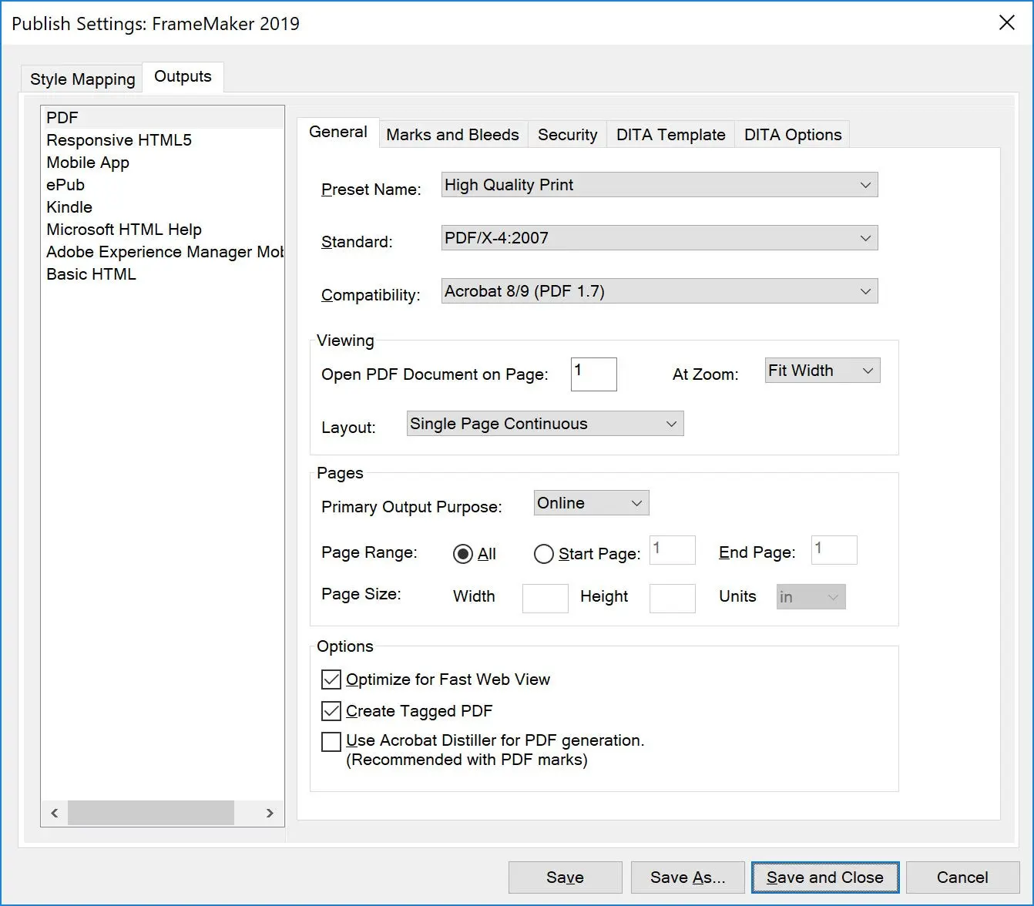This screenshot has height=906, width=1034.
Task: Enable Use Acrobat Distiller for PDF generation
Action: (331, 740)
